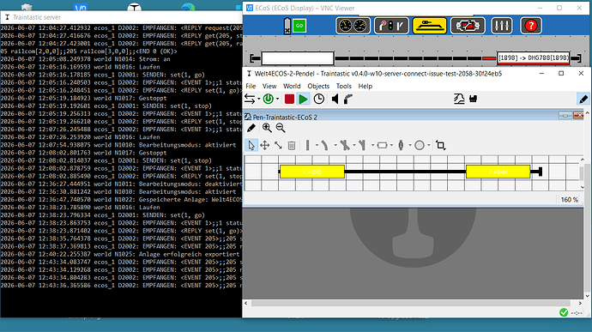Expand the circle tile dropdown

click(x=429, y=146)
